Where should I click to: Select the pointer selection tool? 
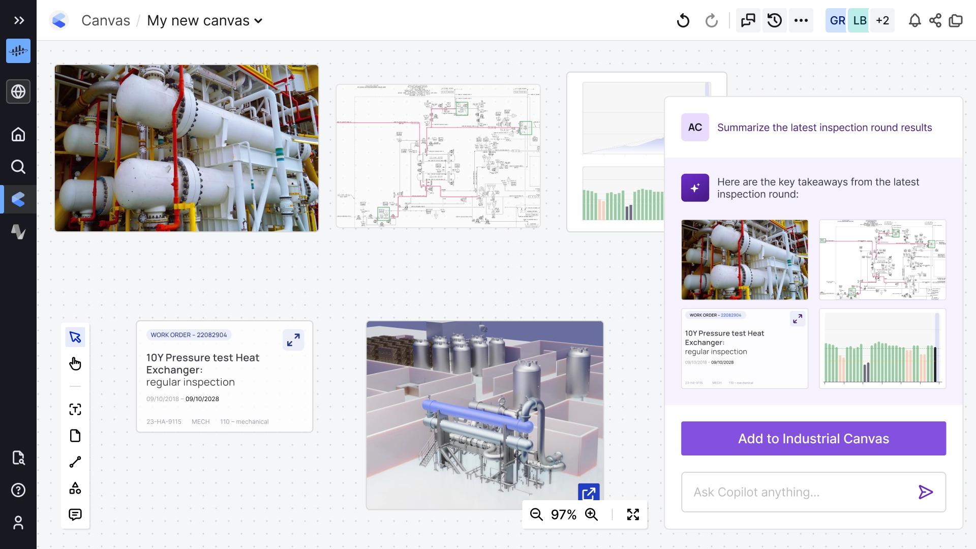75,337
